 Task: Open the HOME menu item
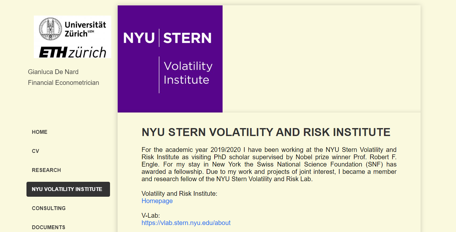tap(40, 132)
